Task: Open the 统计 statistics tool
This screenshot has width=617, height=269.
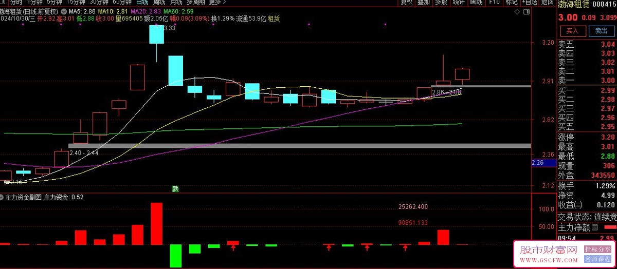Action: [458, 2]
